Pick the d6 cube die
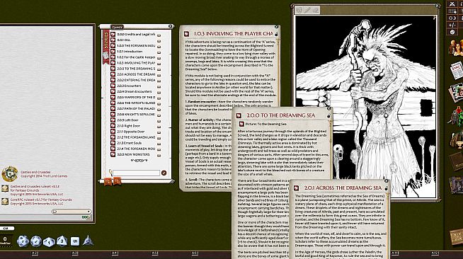Screen dimensions: 463x259 [75, 241]
